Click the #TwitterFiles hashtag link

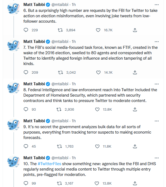(x=49, y=164)
